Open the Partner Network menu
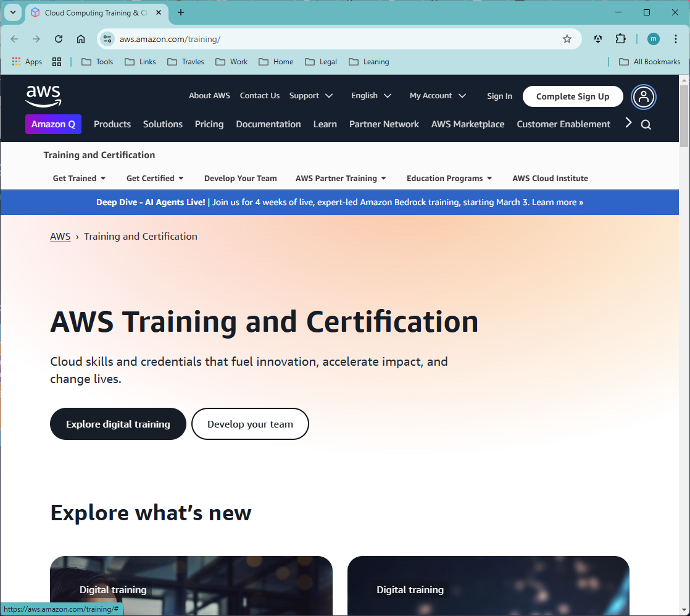This screenshot has width=690, height=616. (384, 124)
